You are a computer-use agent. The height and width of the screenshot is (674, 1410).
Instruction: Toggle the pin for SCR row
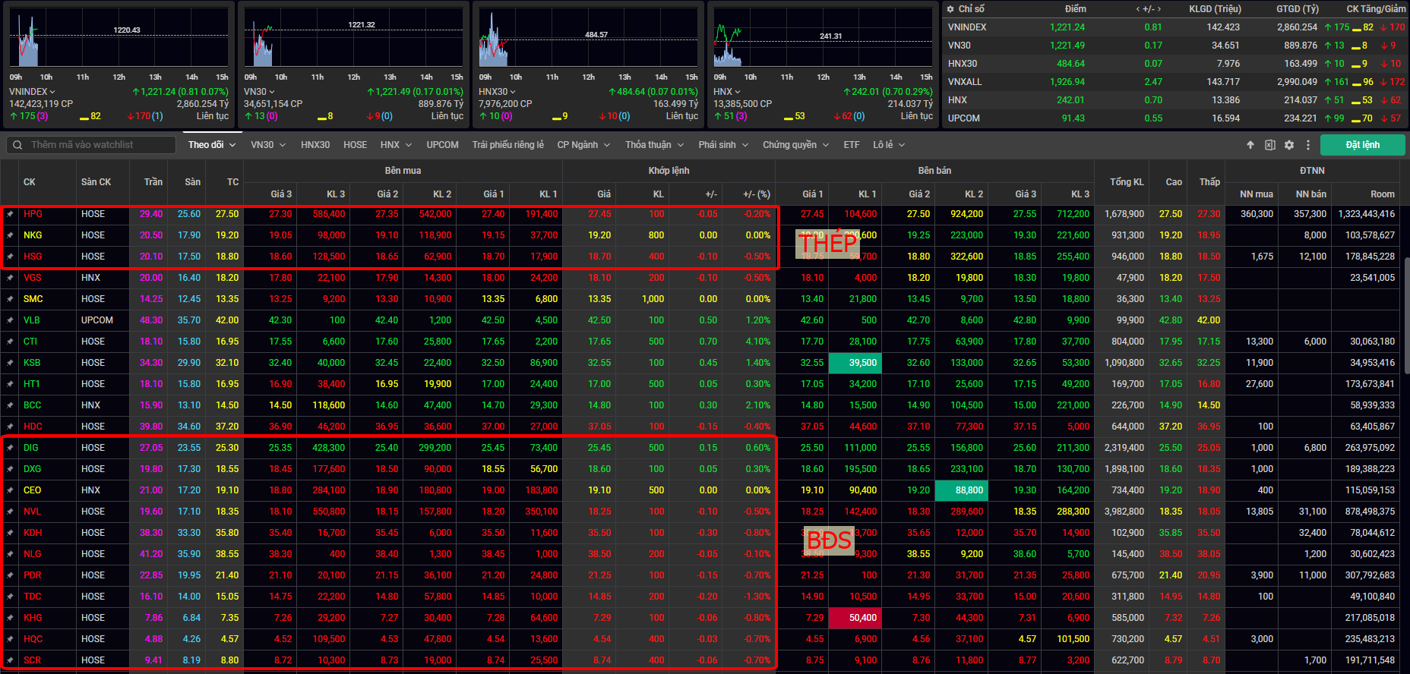click(x=10, y=660)
